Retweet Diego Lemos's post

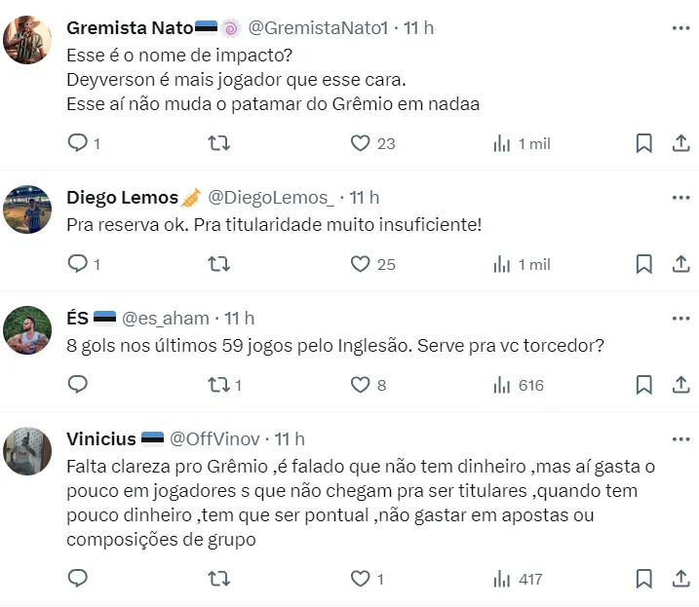tap(219, 264)
